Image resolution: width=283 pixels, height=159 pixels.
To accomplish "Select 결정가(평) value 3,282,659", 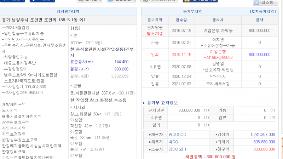I will click(120, 76).
